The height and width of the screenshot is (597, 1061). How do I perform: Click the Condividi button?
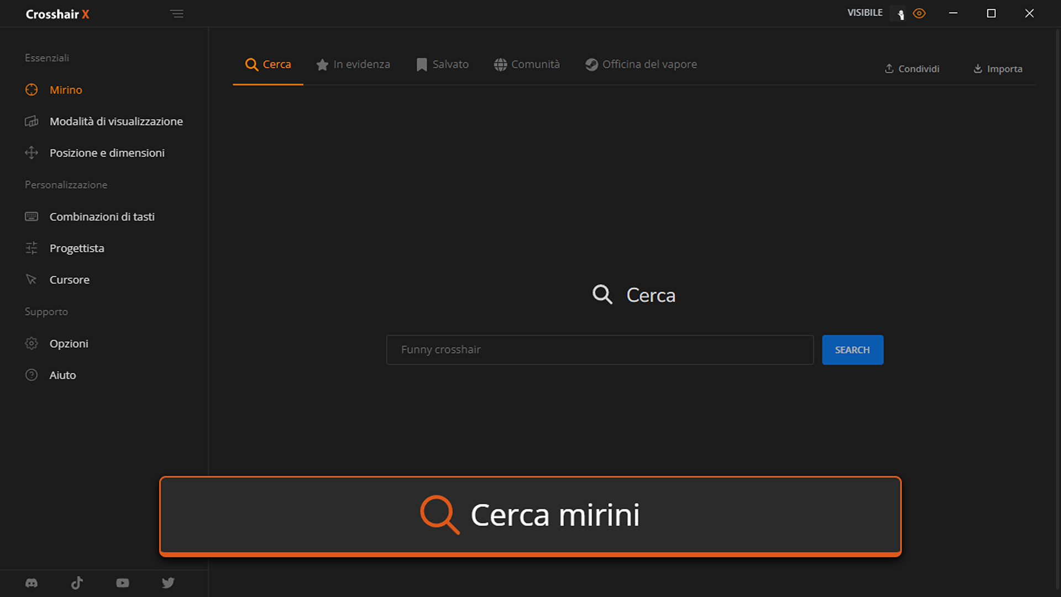click(x=912, y=69)
